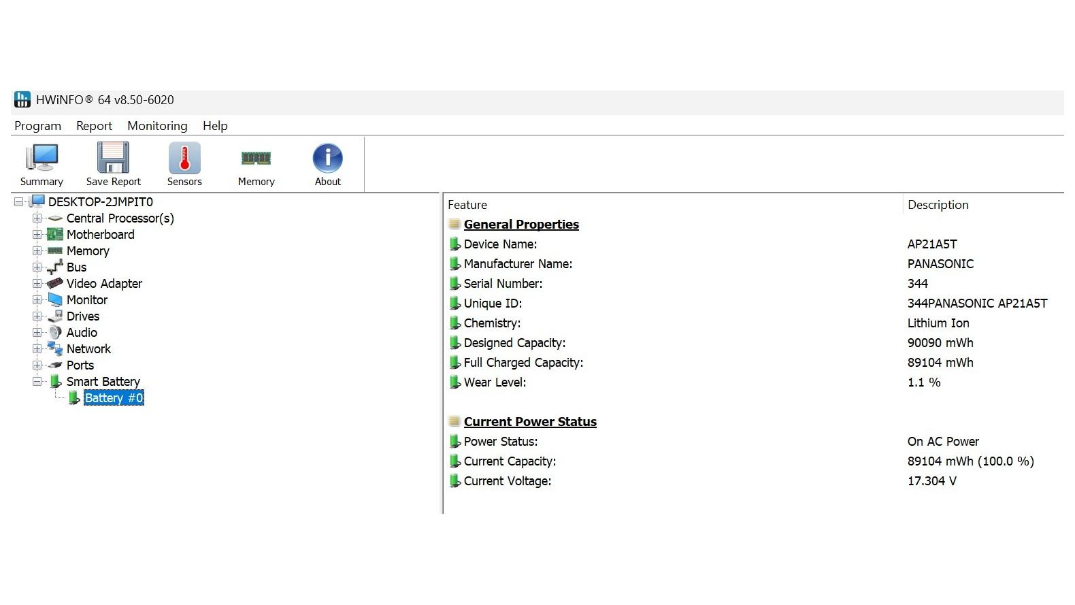Click battery icon beside Wear Level
Screen dimensions: 1075x605
tap(455, 382)
